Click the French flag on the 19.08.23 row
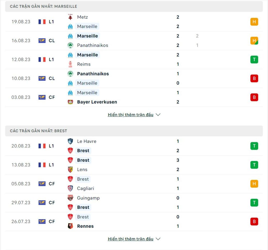Screen dimensions: 268x250 click(x=42, y=22)
